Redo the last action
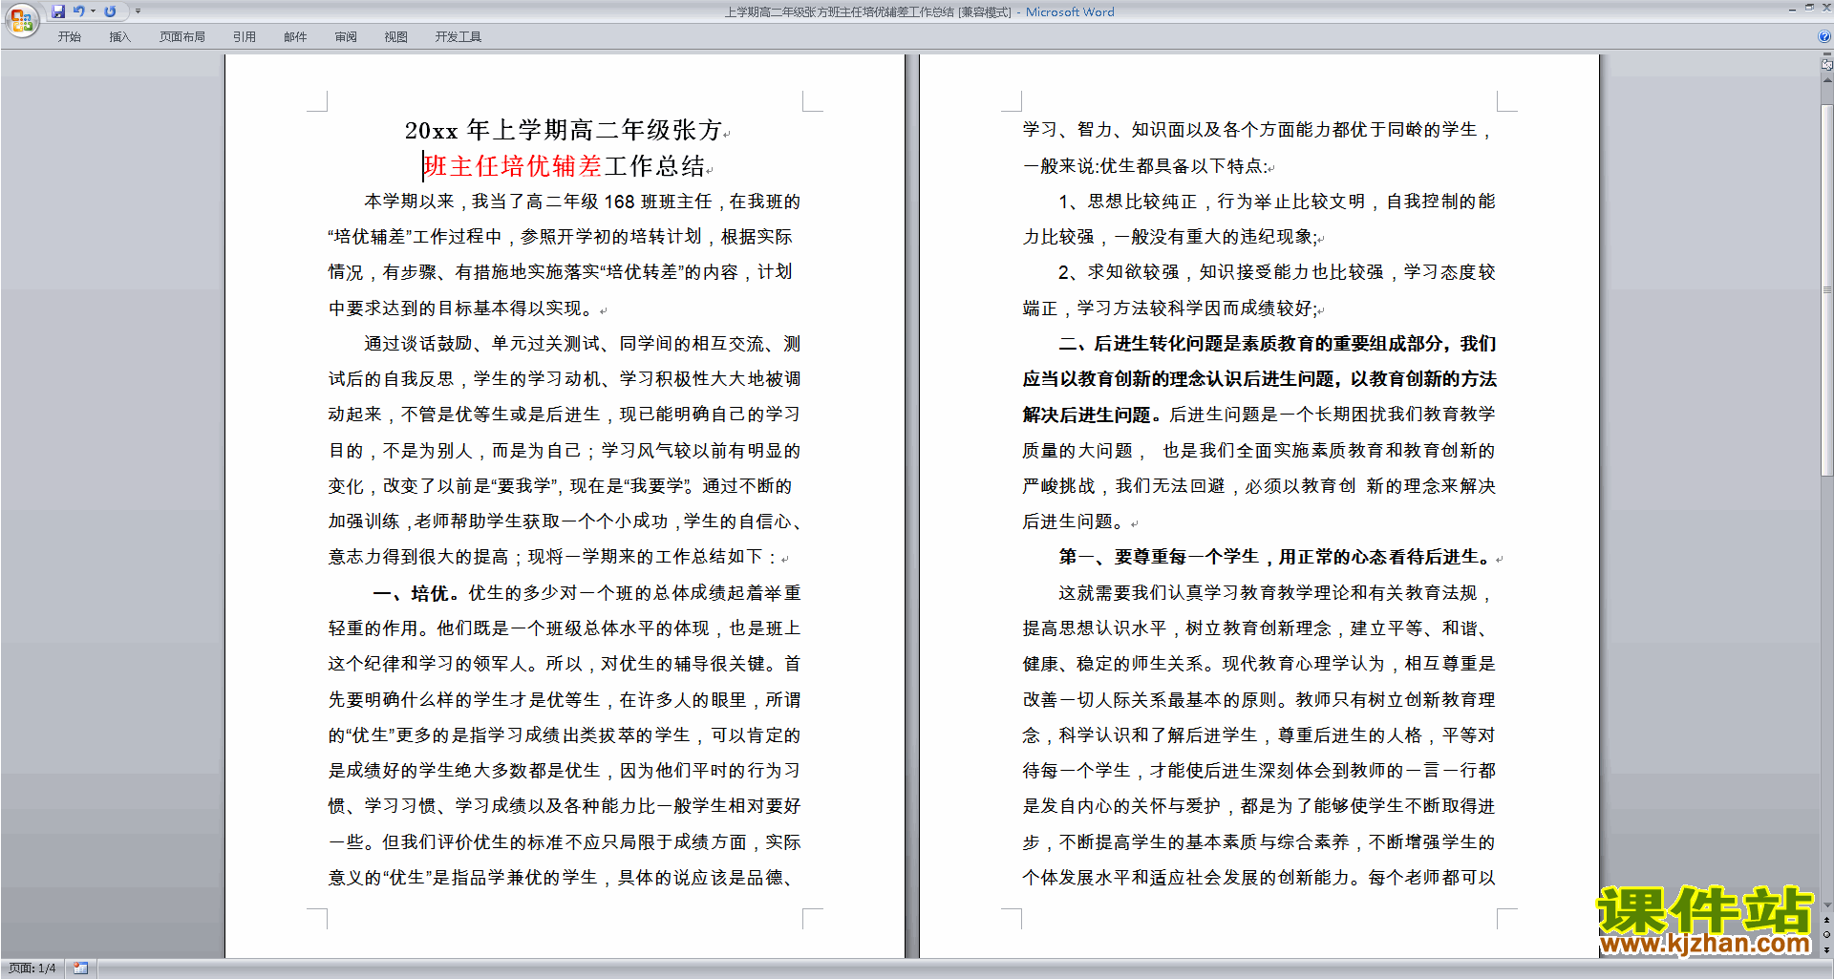The width and height of the screenshot is (1834, 979). click(110, 11)
